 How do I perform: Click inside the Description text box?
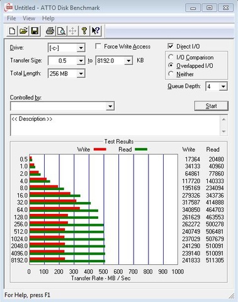115,125
